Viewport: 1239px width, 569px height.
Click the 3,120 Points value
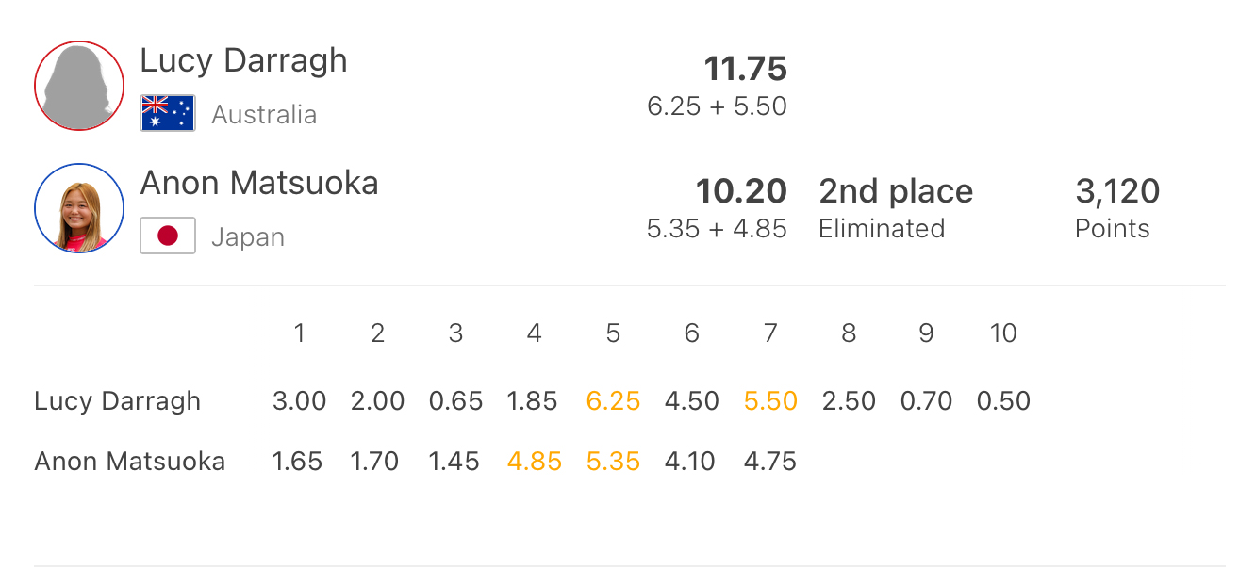[x=1117, y=191]
